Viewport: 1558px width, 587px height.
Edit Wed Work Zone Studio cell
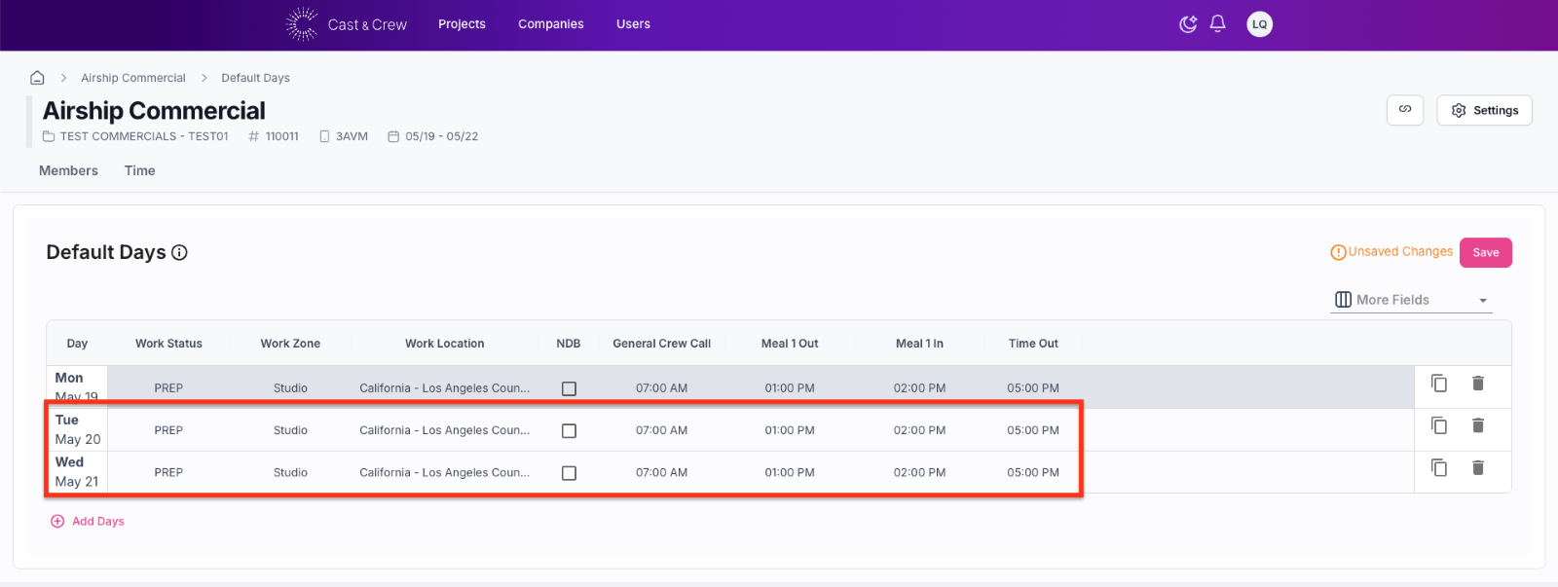(x=290, y=472)
